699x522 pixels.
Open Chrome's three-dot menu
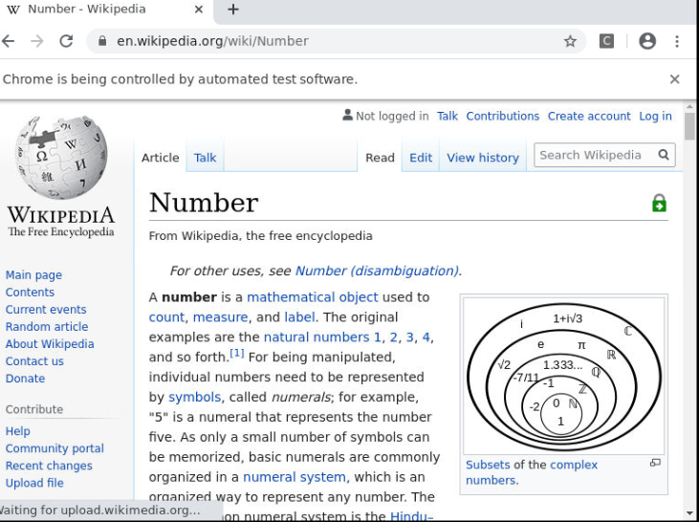click(677, 41)
